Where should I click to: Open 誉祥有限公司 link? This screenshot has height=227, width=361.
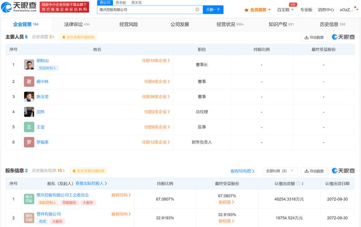[48, 214]
